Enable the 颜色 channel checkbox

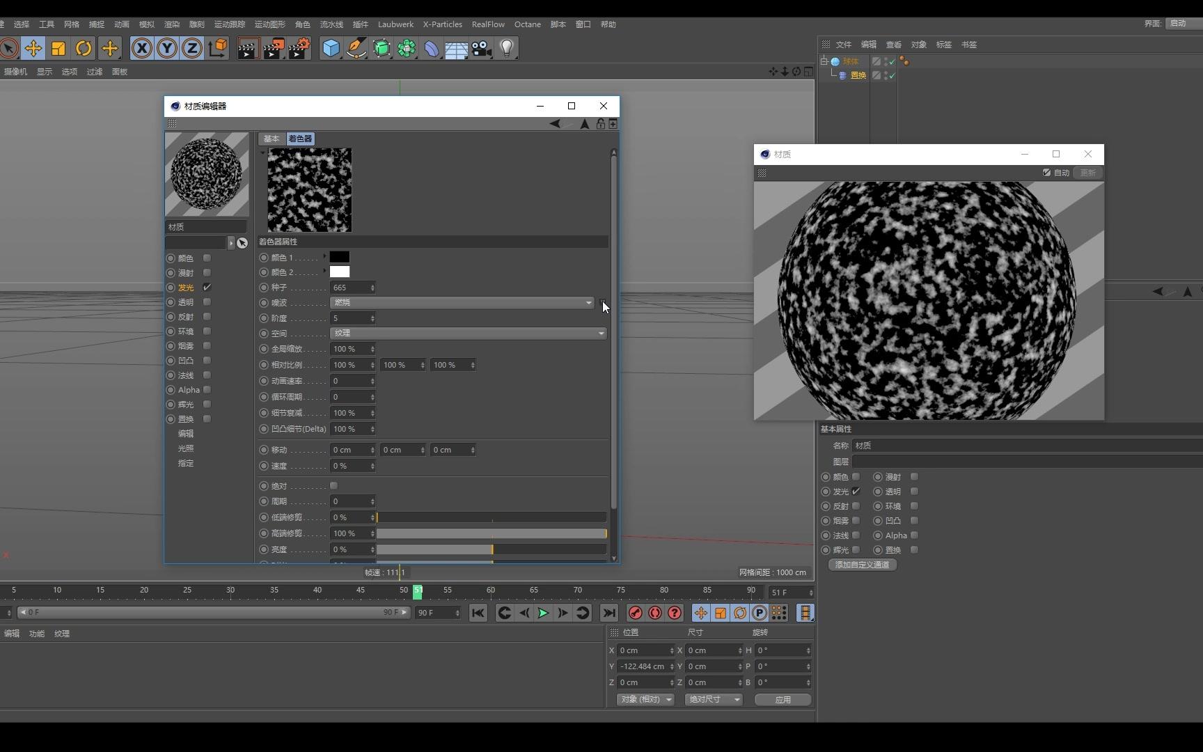pyautogui.click(x=207, y=258)
